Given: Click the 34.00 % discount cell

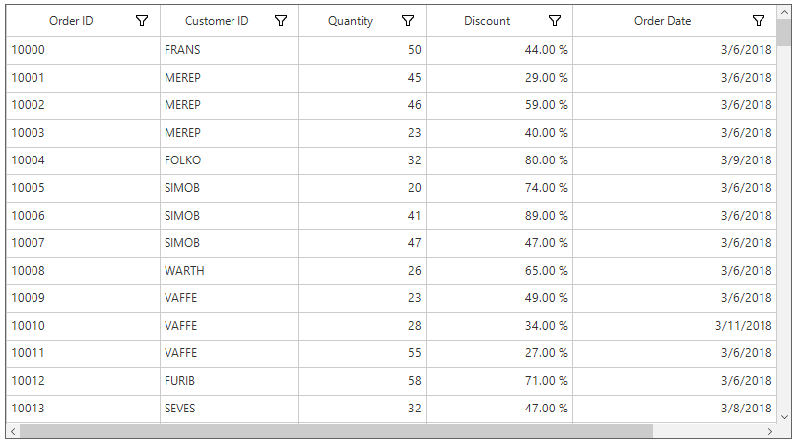Looking at the screenshot, I should click(x=499, y=326).
